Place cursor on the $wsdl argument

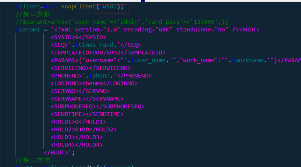click(x=108, y=7)
